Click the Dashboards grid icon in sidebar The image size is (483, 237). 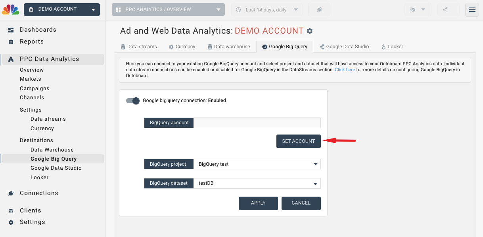pos(11,30)
